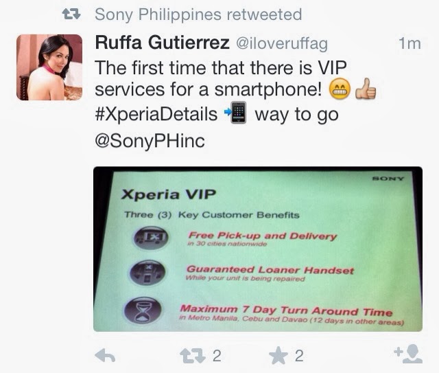Open the attached Xperia VIP slide photo
This screenshot has height=373, width=439.
[x=258, y=249]
